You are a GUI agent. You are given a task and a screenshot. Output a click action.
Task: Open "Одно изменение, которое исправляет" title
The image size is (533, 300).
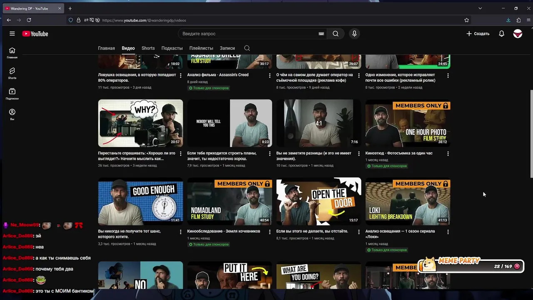pos(400,77)
